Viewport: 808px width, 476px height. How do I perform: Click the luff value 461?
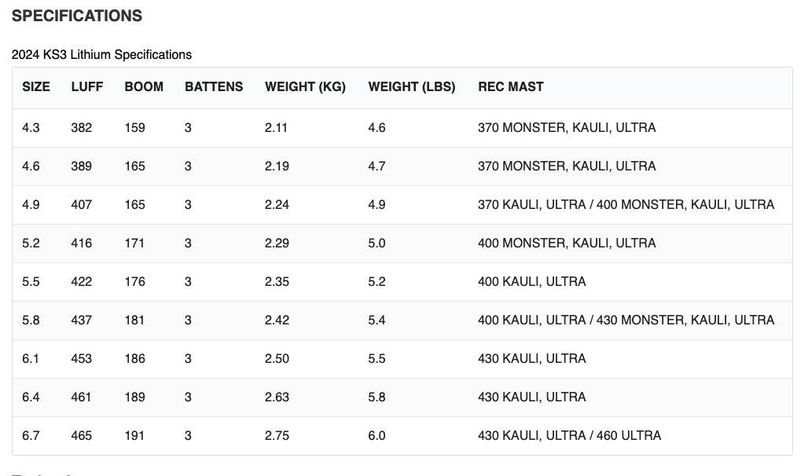tap(81, 397)
